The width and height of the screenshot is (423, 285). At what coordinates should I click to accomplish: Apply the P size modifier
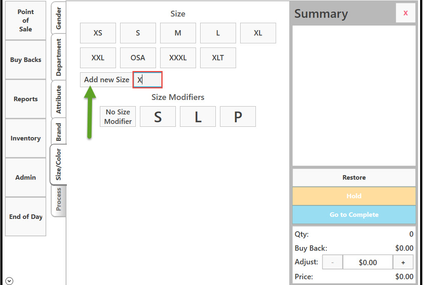(x=238, y=116)
